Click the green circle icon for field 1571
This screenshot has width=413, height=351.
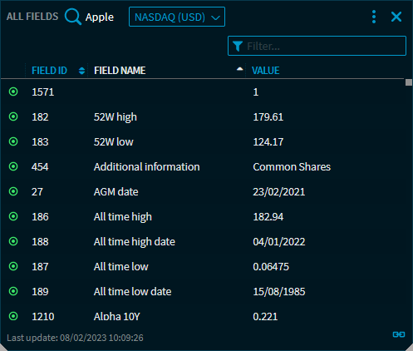[13, 91]
